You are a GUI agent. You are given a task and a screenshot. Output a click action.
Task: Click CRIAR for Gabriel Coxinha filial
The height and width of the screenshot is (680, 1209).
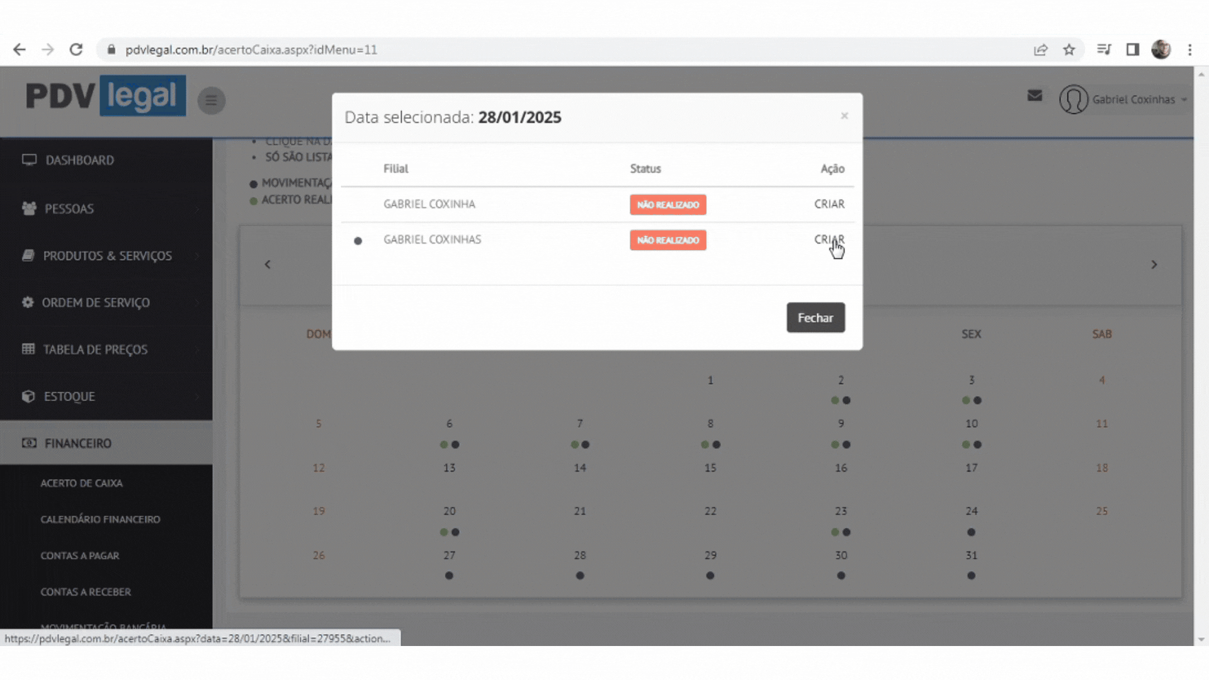(x=829, y=204)
